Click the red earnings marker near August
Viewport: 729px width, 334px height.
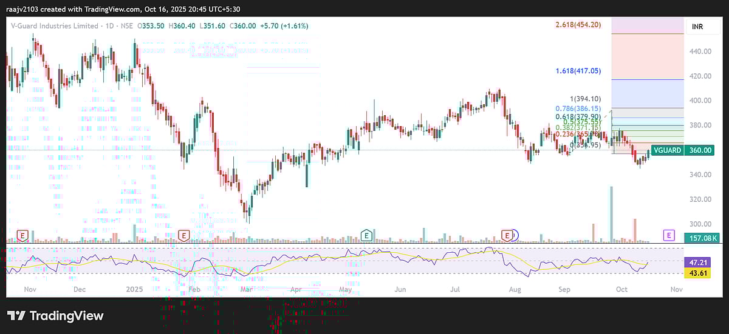[507, 235]
